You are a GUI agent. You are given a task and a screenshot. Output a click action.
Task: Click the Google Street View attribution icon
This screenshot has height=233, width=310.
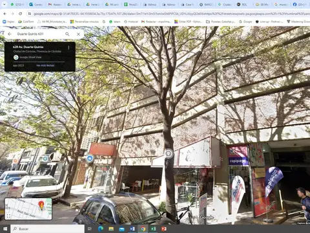(x=15, y=57)
